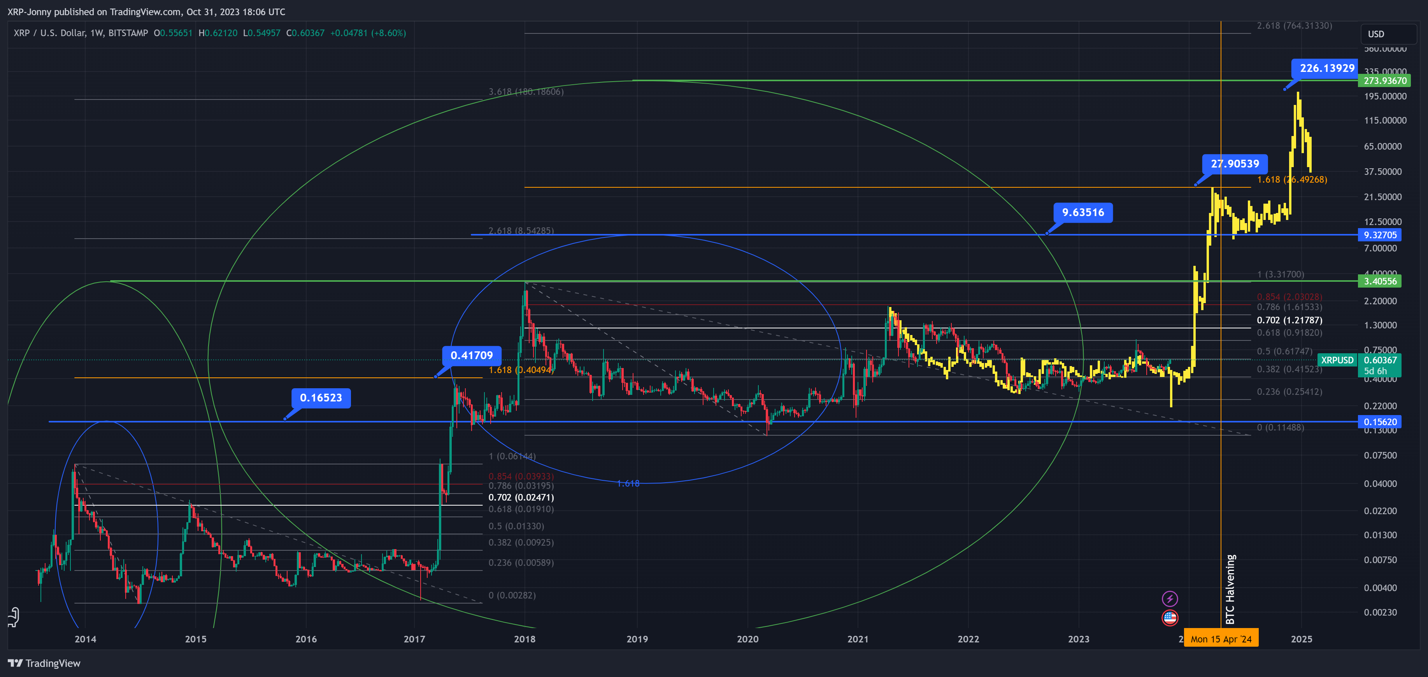
Task: Select the 1 (3.31700) Fibonacci label
Action: (1281, 274)
